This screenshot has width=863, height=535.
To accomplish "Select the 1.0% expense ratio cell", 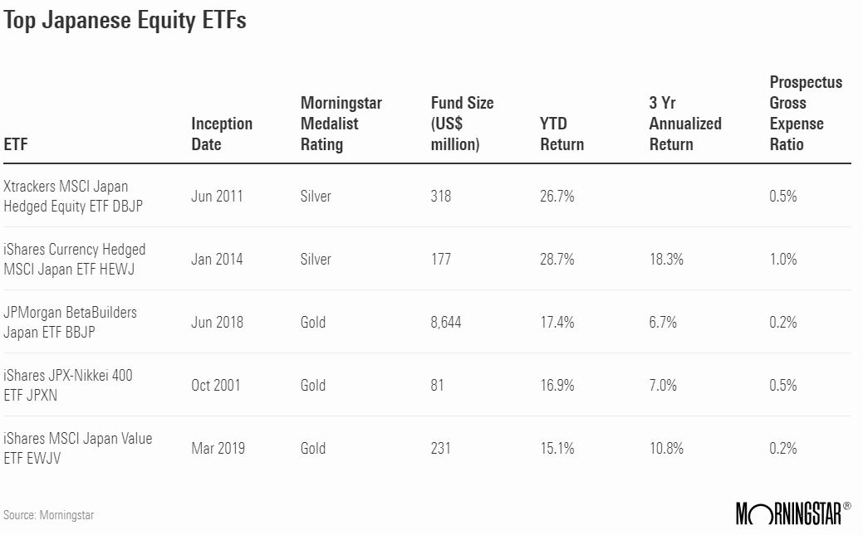I will (x=782, y=259).
